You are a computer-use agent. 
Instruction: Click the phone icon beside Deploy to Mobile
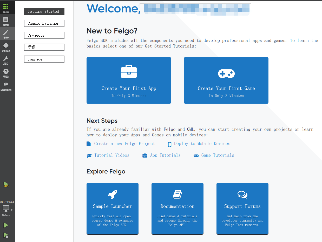pyautogui.click(x=170, y=144)
